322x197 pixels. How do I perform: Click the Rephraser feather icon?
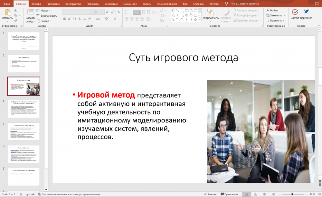(306, 13)
